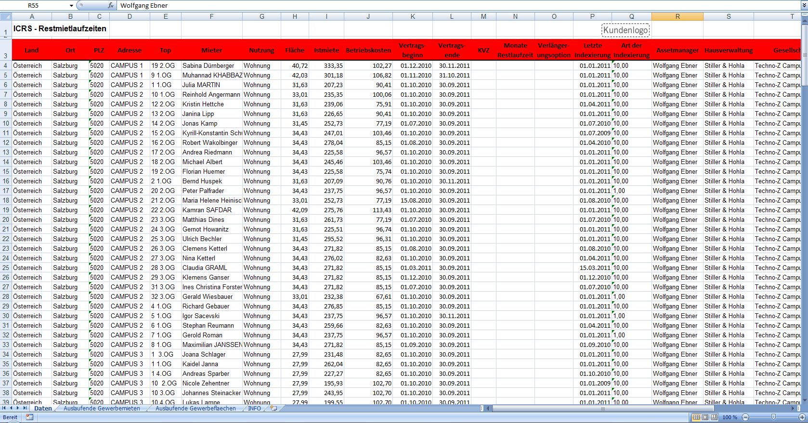The height and width of the screenshot is (423, 808).
Task: Click the macro record icon in status bar
Action: click(x=29, y=417)
